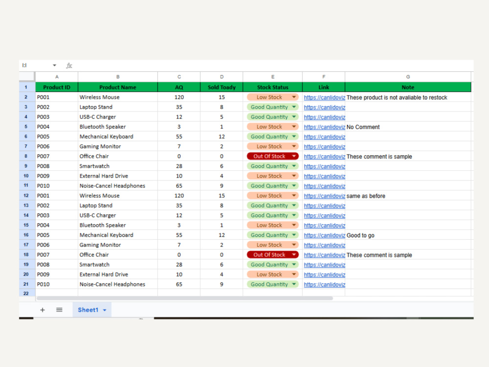Open the all sheets list icon
This screenshot has width=489, height=367.
(x=59, y=310)
